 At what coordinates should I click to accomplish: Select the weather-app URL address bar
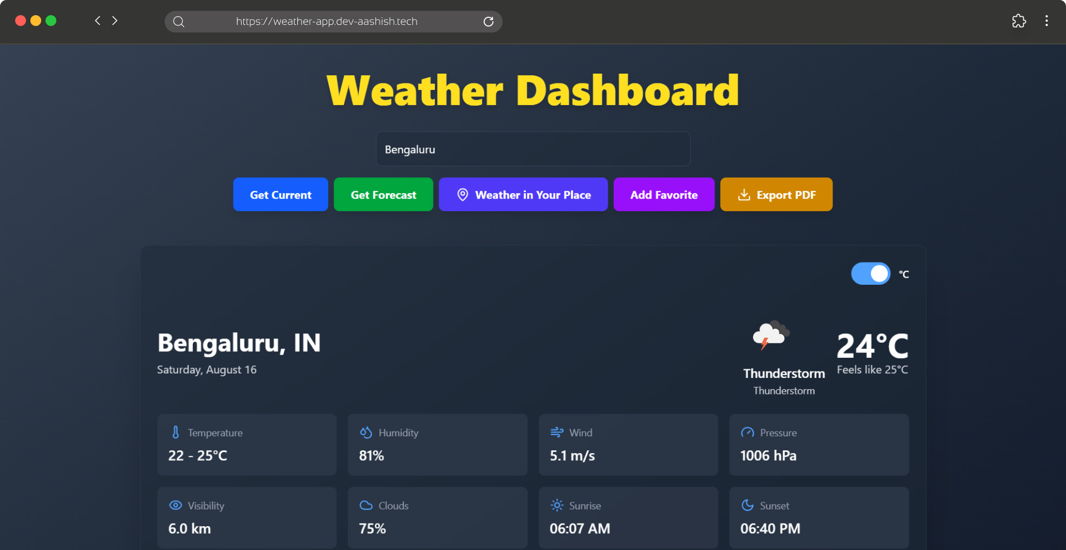click(334, 22)
